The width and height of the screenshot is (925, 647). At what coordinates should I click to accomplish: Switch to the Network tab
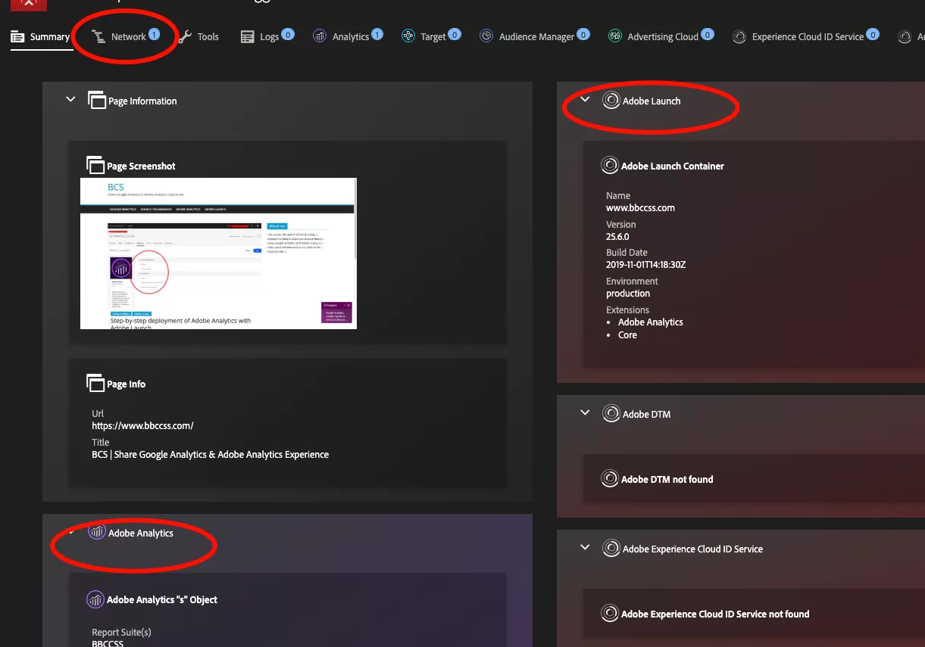point(125,36)
